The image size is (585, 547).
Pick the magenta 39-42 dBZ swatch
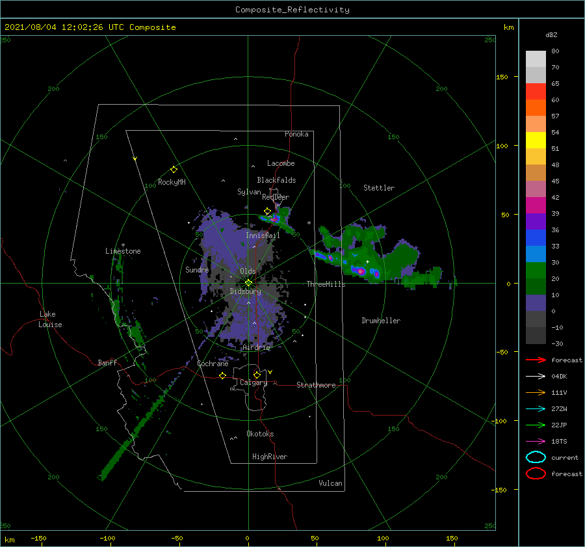click(536, 206)
